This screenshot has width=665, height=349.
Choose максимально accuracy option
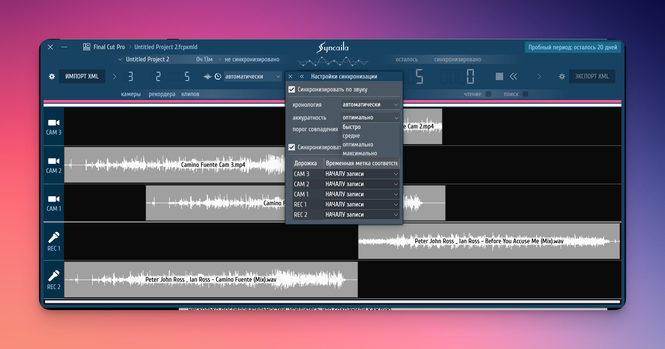point(370,153)
